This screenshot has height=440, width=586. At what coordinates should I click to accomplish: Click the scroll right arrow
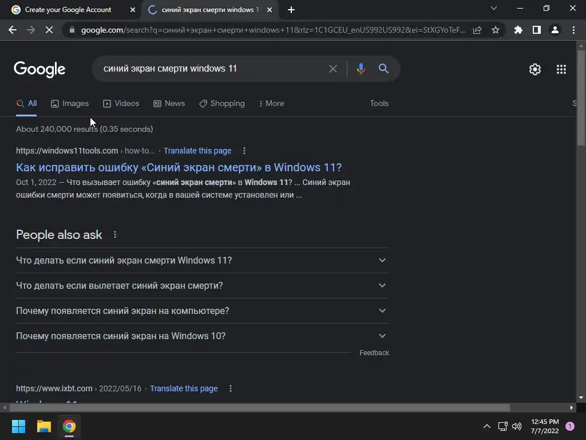(572, 407)
